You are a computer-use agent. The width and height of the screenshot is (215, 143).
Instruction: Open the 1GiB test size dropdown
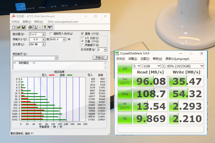tap(152, 66)
